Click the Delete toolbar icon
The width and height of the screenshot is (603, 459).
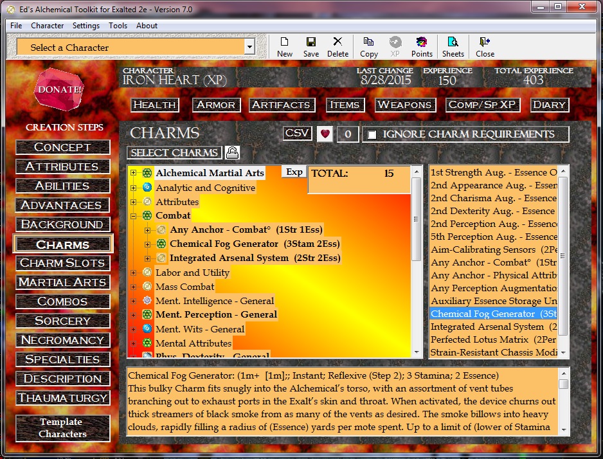[x=337, y=47]
